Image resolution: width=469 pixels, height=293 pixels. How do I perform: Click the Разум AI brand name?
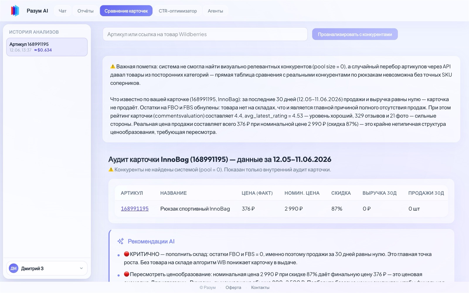click(x=37, y=11)
